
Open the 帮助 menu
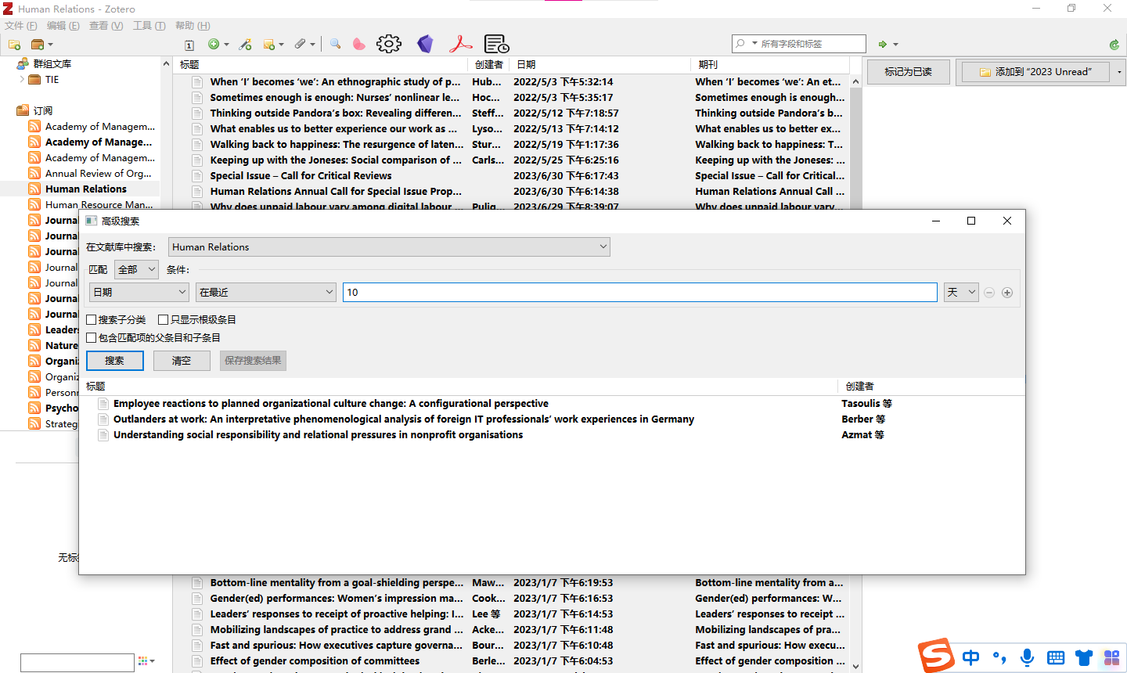193,26
